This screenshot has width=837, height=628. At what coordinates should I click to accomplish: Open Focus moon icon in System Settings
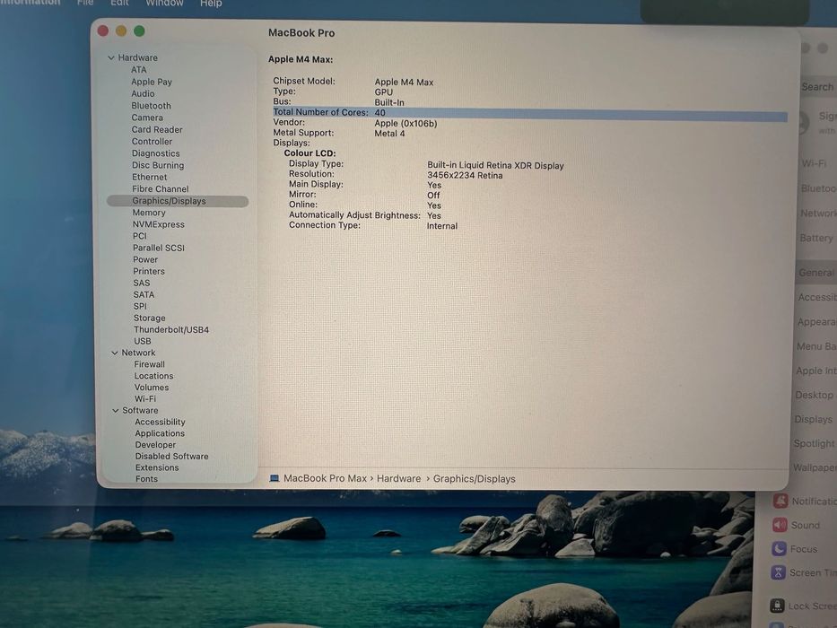click(x=779, y=548)
